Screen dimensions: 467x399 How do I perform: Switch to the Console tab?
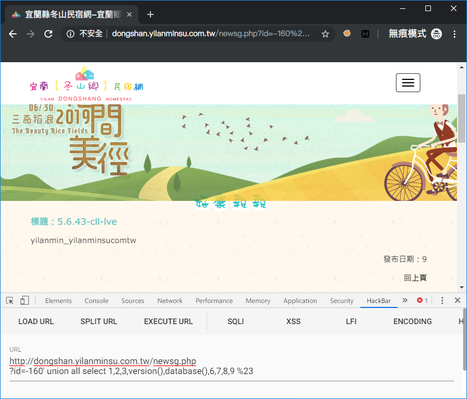coord(96,301)
